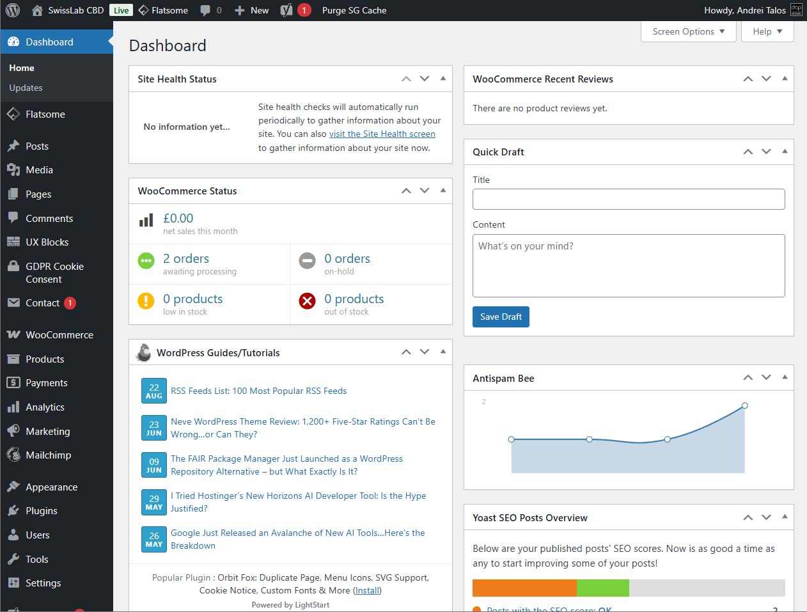Collapse the Site Health Status panel
This screenshot has height=612, width=807.
pyautogui.click(x=443, y=78)
